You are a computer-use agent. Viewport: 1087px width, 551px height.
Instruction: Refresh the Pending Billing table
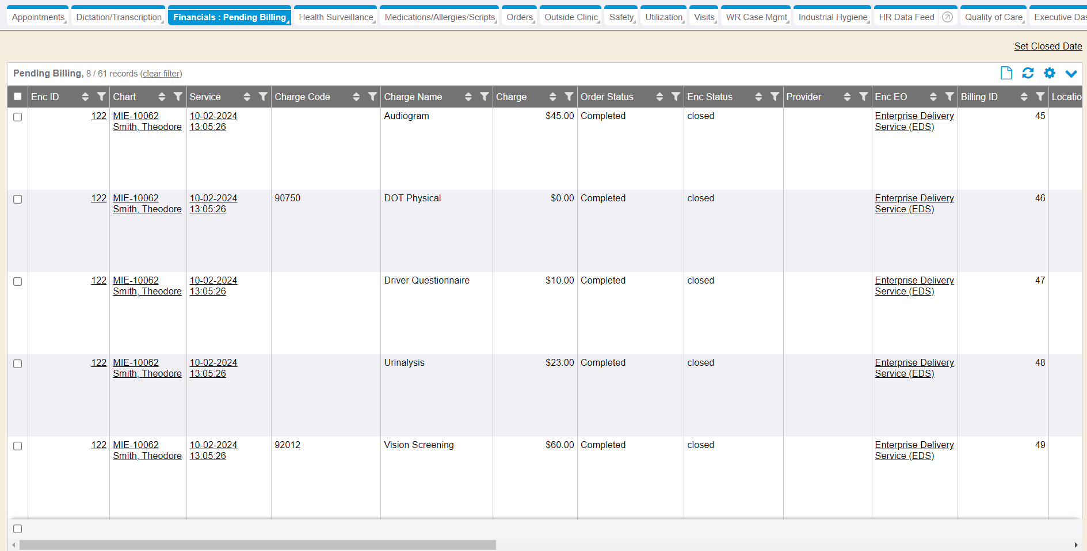coord(1028,73)
